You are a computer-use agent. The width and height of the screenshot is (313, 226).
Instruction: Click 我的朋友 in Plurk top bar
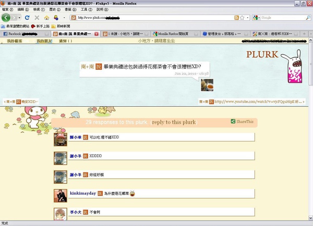click(44, 41)
